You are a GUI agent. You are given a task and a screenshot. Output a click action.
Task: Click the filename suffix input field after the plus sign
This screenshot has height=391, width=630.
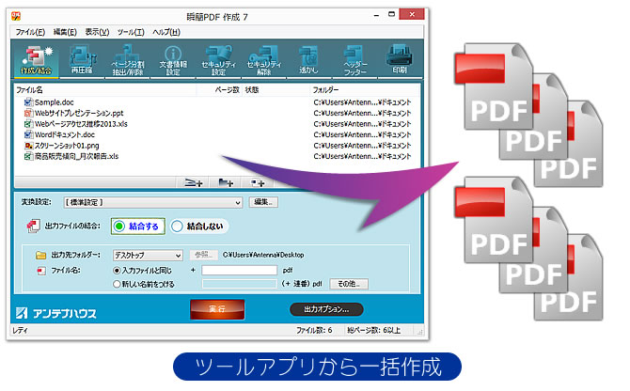tap(240, 270)
